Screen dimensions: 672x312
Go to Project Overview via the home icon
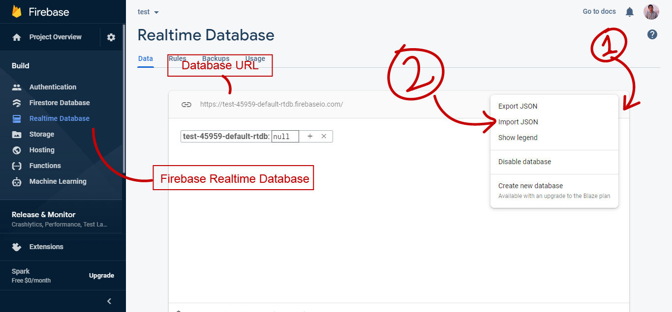(17, 37)
